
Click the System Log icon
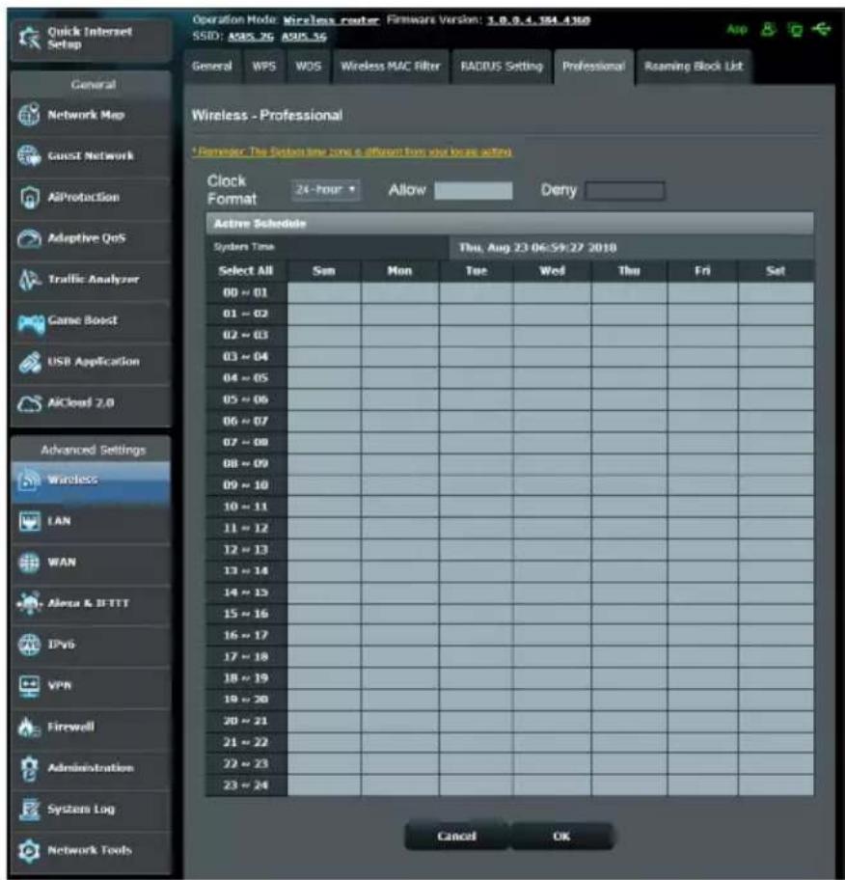tap(29, 809)
